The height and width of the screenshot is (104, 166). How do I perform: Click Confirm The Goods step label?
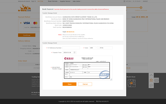point(141,10)
